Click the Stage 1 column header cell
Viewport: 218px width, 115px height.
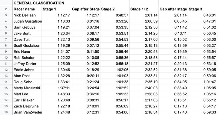[56, 9]
